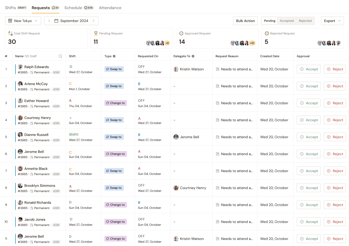This screenshot has width=349, height=246.
Task: Switch filter to Rejected requests
Action: click(305, 21)
